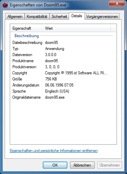Click the Übernehmen button

point(109,165)
